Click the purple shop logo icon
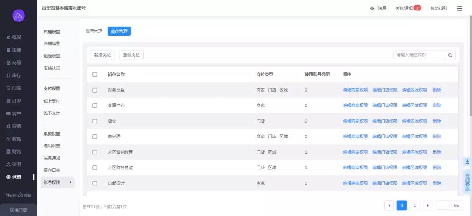472x216 pixels. point(18,16)
